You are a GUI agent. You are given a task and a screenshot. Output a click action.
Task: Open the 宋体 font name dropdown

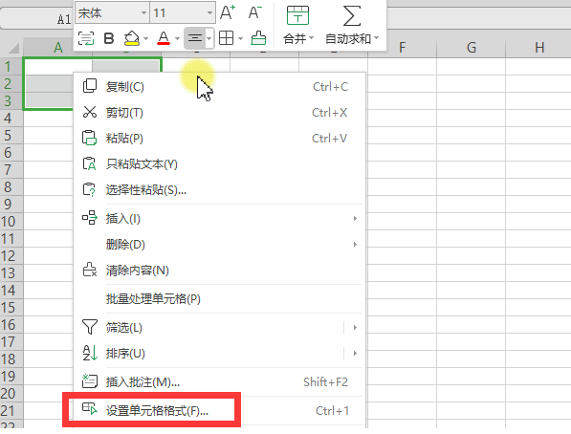pyautogui.click(x=144, y=13)
